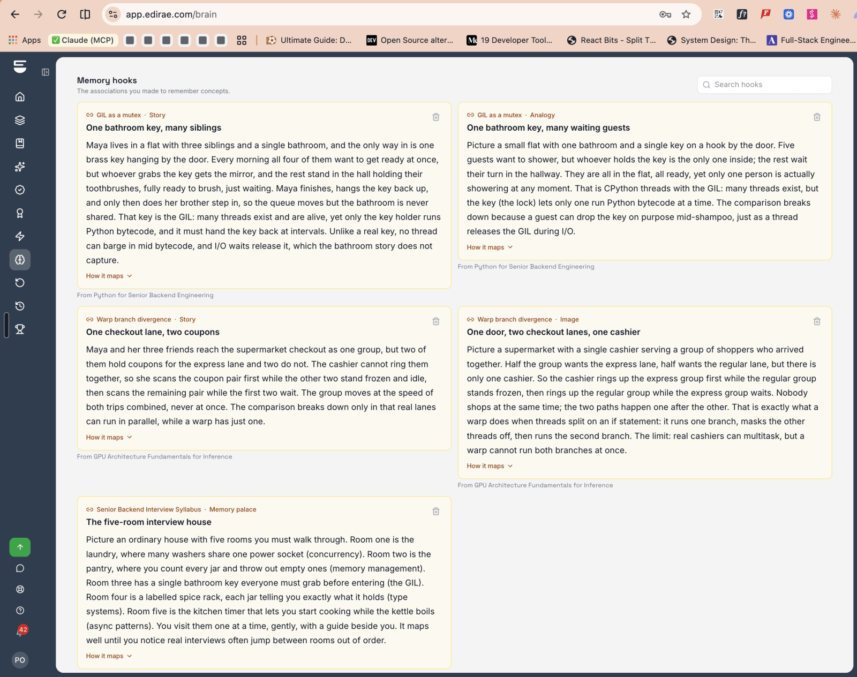The width and height of the screenshot is (857, 677).
Task: Open the sparkles AI sidebar icon
Action: pyautogui.click(x=20, y=167)
